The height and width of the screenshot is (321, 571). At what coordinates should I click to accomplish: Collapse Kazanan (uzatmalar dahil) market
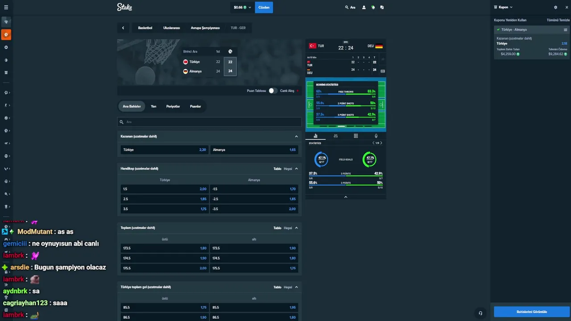[x=296, y=136]
